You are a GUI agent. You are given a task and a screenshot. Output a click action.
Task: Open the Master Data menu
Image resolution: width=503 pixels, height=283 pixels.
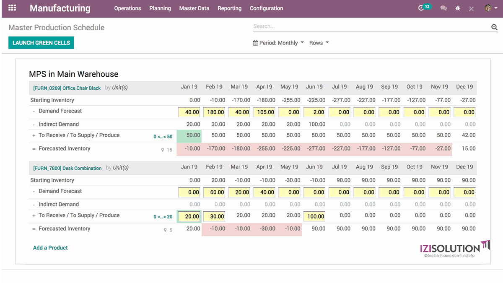[194, 8]
